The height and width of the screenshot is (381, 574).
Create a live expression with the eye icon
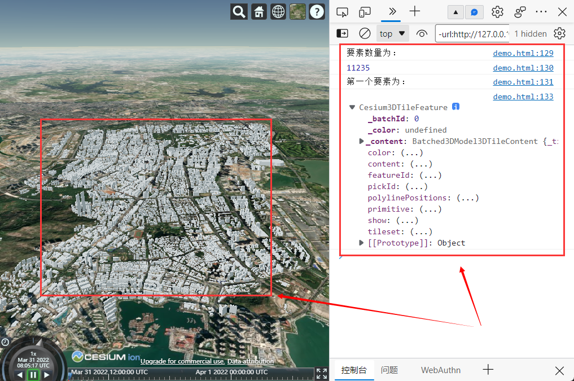pyautogui.click(x=422, y=33)
